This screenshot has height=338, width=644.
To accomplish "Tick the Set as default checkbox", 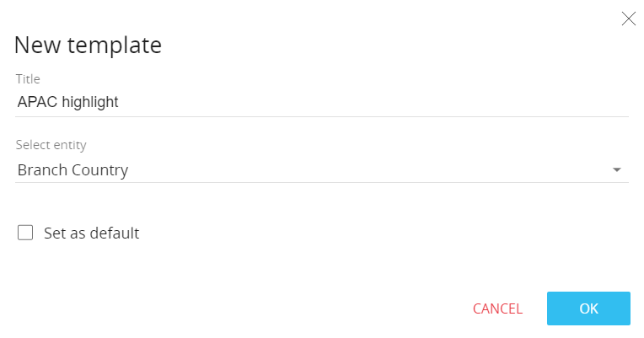I will (x=25, y=233).
